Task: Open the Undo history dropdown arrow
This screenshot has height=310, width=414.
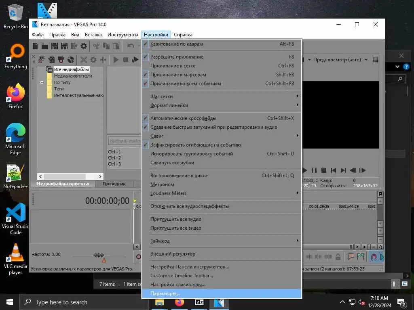Action: click(x=139, y=46)
